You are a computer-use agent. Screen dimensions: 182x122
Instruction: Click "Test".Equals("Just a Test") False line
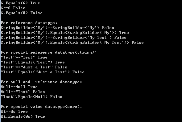pos(43,72)
